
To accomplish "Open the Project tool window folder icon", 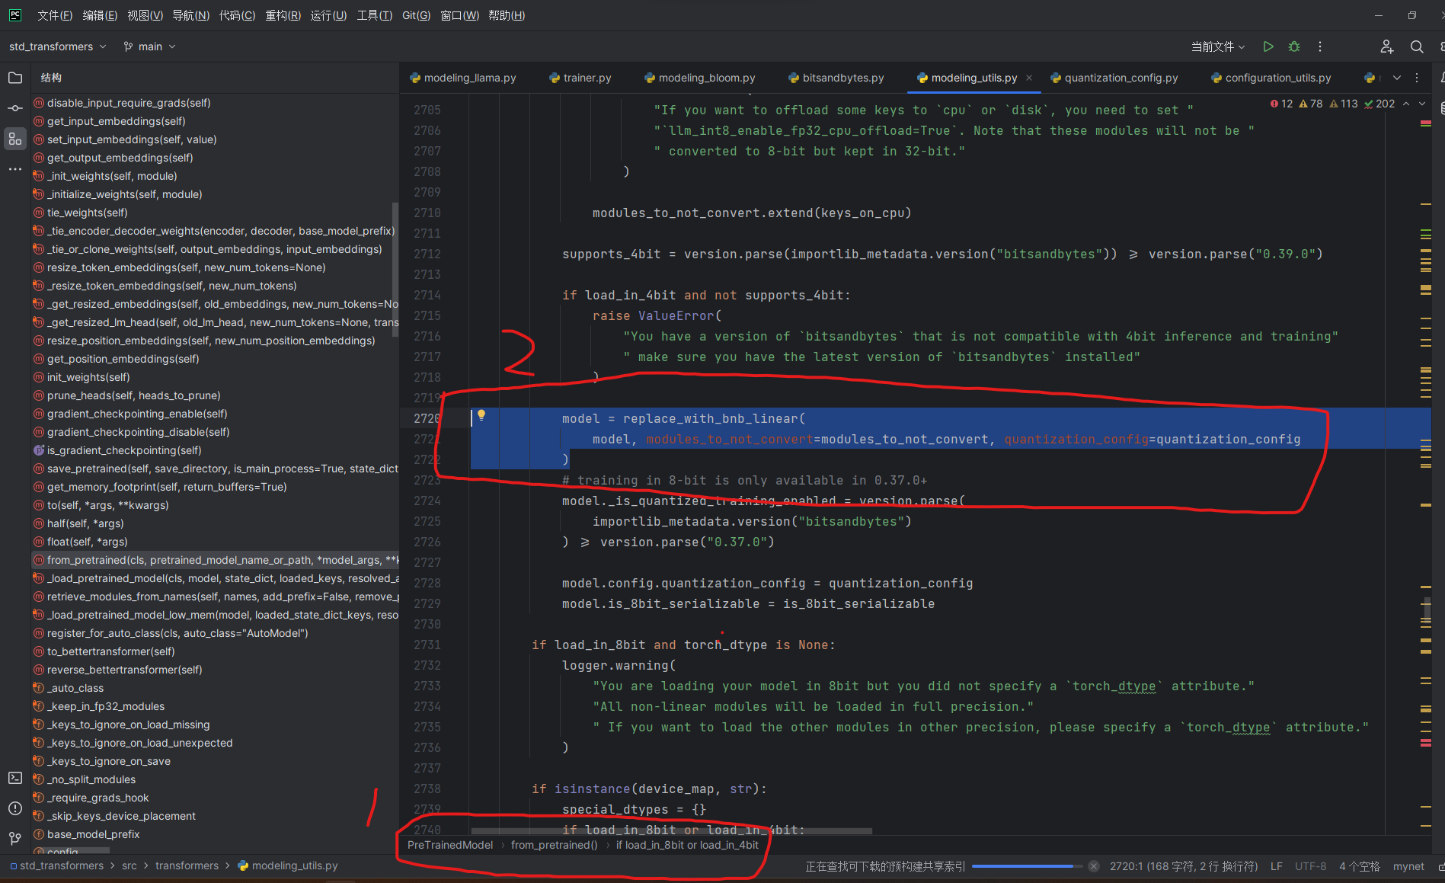I will [x=14, y=78].
